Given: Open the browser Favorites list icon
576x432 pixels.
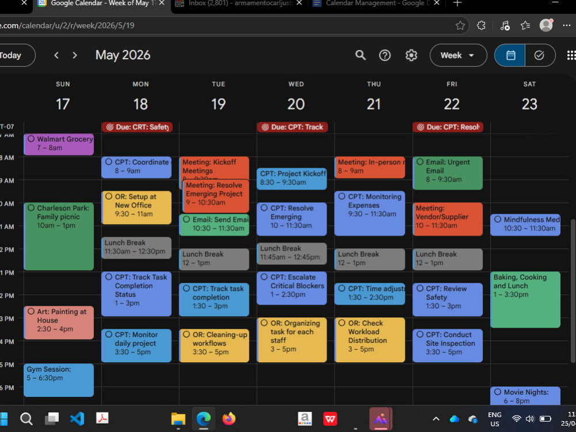Looking at the screenshot, I should click(x=525, y=25).
